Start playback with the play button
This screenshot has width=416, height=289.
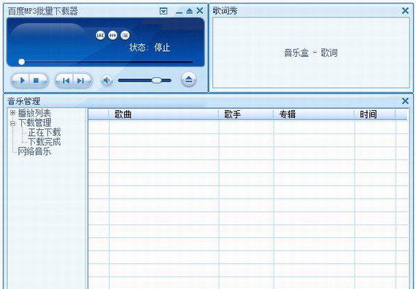[x=22, y=80]
